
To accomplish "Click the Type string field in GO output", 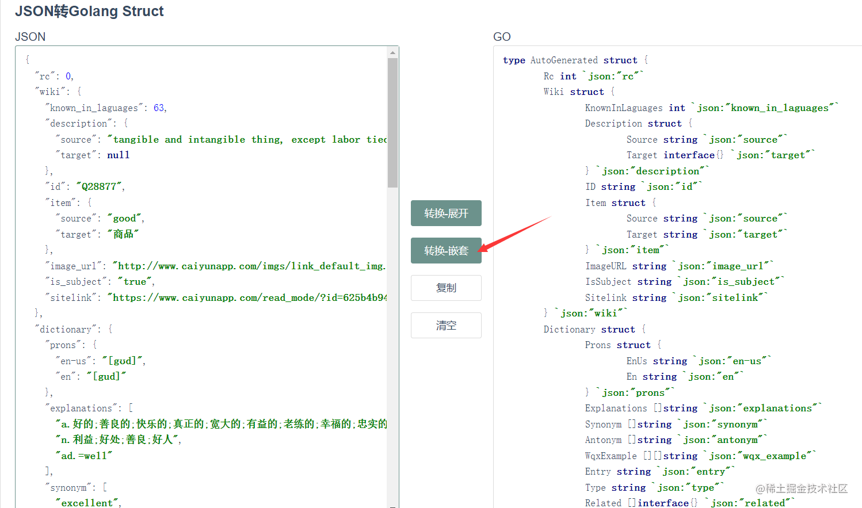I will click(655, 488).
